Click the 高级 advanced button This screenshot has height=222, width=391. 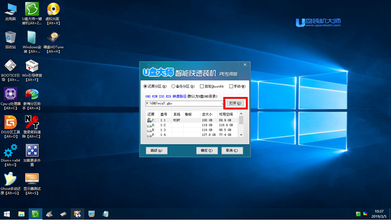tap(156, 151)
